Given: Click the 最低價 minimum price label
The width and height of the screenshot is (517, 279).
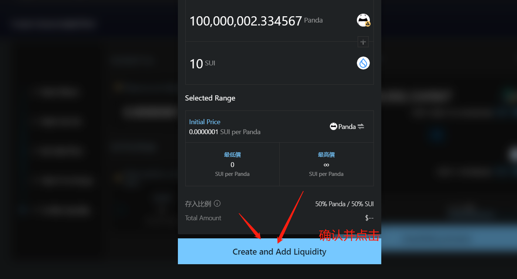Looking at the screenshot, I should pos(232,155).
